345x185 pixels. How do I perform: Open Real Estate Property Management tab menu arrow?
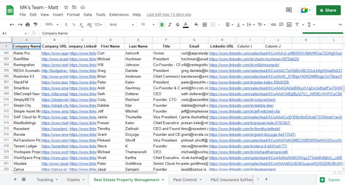[163, 180]
